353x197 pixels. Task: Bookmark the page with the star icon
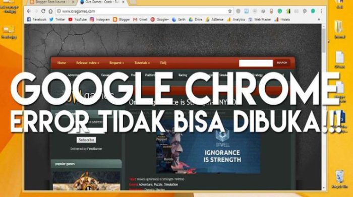(x=229, y=11)
